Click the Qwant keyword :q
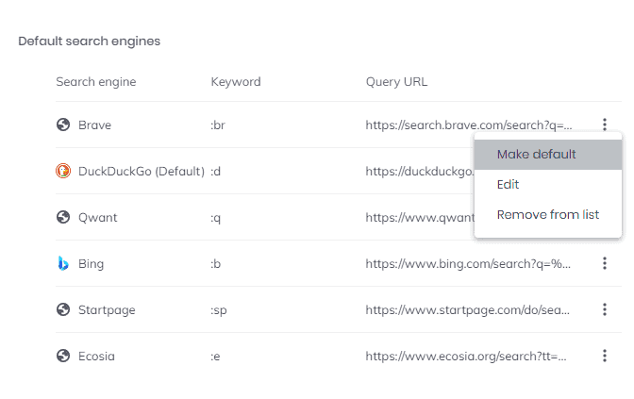The width and height of the screenshot is (634, 399). pyautogui.click(x=215, y=218)
